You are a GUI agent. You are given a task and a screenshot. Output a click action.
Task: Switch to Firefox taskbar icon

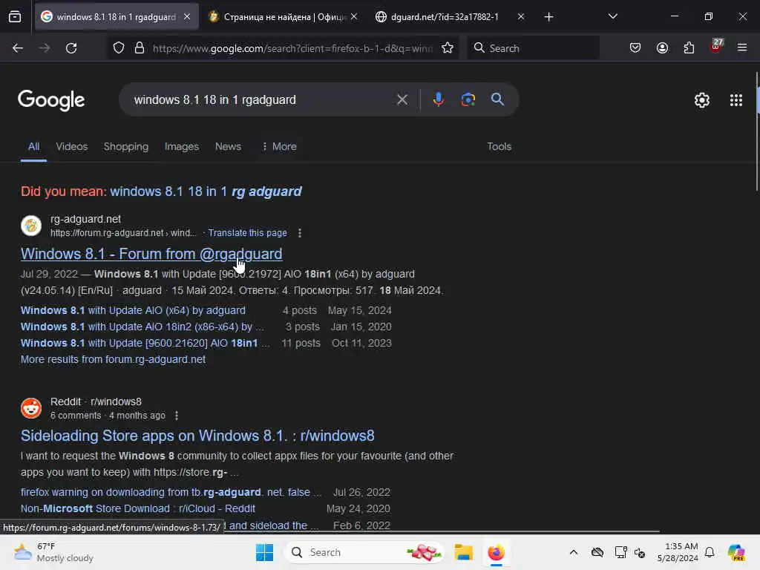tap(497, 552)
